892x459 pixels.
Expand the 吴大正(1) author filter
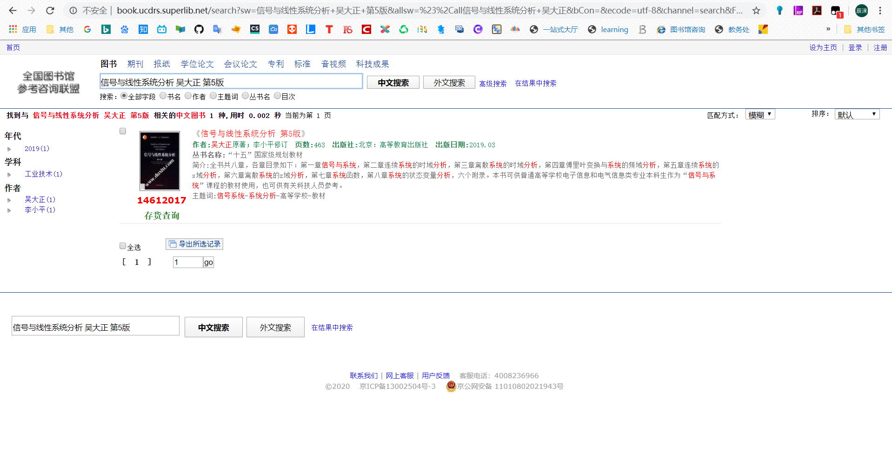point(9,200)
